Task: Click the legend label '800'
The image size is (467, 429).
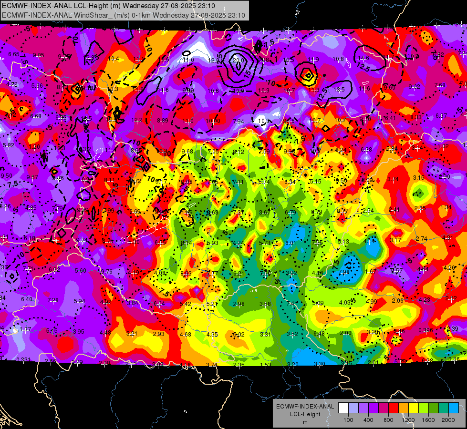Action: click(x=388, y=420)
